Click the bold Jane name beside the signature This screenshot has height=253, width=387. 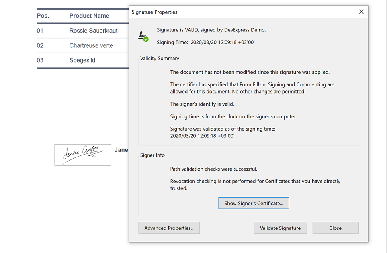click(x=121, y=150)
